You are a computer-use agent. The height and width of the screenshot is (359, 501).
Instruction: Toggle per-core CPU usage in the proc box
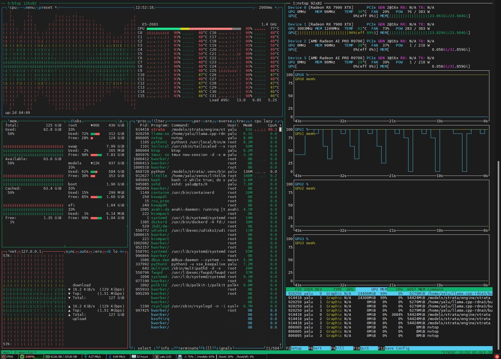[x=203, y=121]
